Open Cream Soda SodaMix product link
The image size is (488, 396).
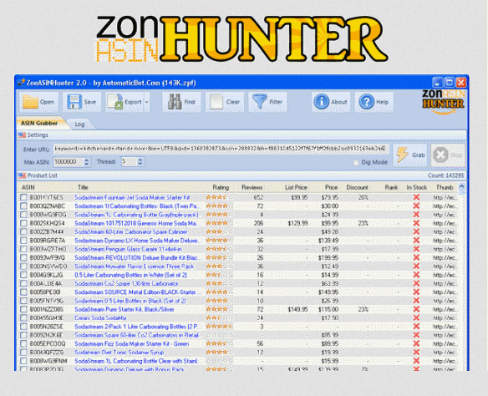point(100,318)
